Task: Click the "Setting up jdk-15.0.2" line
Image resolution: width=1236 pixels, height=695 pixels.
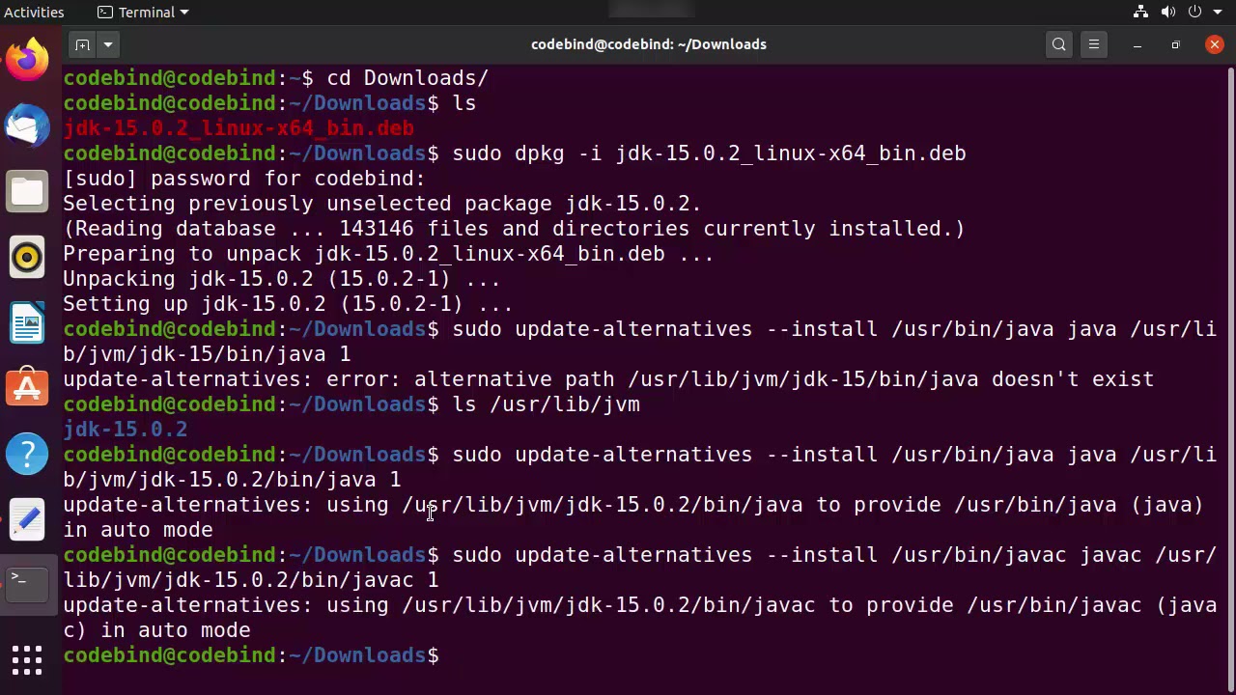Action: click(288, 304)
